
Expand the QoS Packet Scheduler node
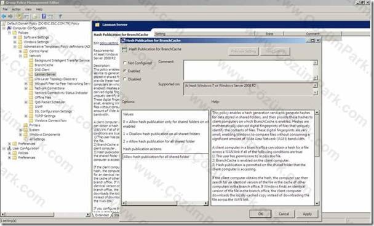pyautogui.click(x=26, y=102)
